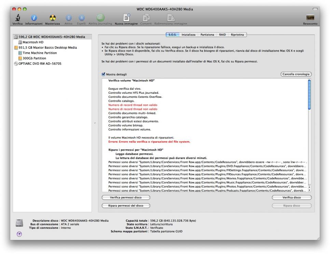This screenshot has height=254, width=330.
Task: Click the toolbar toggle pill button
Action: pyautogui.click(x=315, y=9)
